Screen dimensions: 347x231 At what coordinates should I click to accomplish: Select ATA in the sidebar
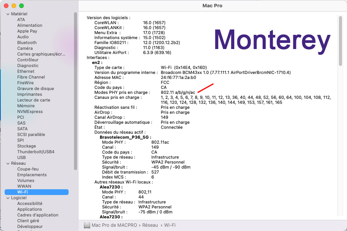pyautogui.click(x=21, y=20)
